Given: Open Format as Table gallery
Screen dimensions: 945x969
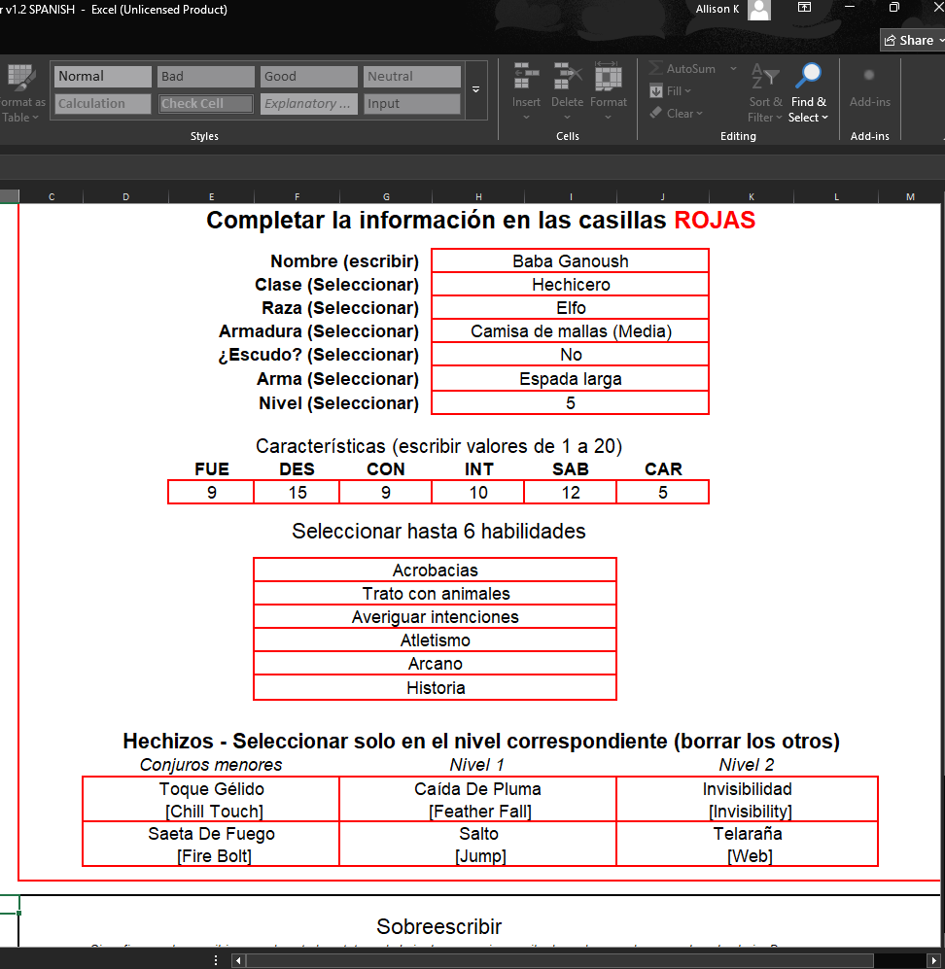Looking at the screenshot, I should coord(21,92).
